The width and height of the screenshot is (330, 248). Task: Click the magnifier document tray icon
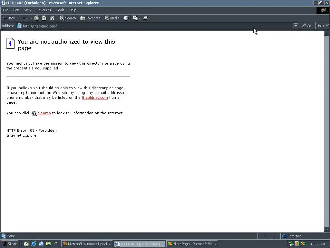pos(297,244)
